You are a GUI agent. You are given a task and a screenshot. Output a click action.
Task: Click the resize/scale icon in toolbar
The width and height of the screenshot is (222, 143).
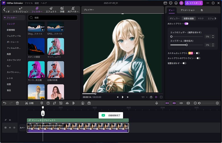point(61,103)
